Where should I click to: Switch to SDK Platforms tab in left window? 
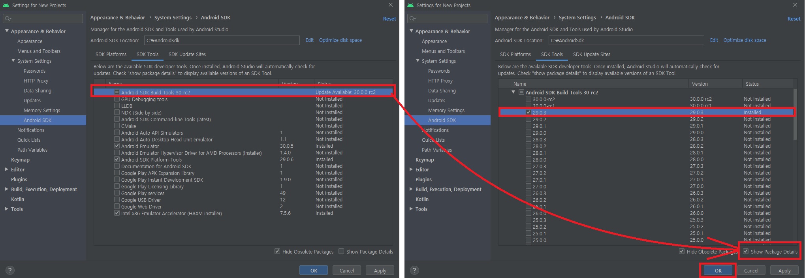click(111, 54)
